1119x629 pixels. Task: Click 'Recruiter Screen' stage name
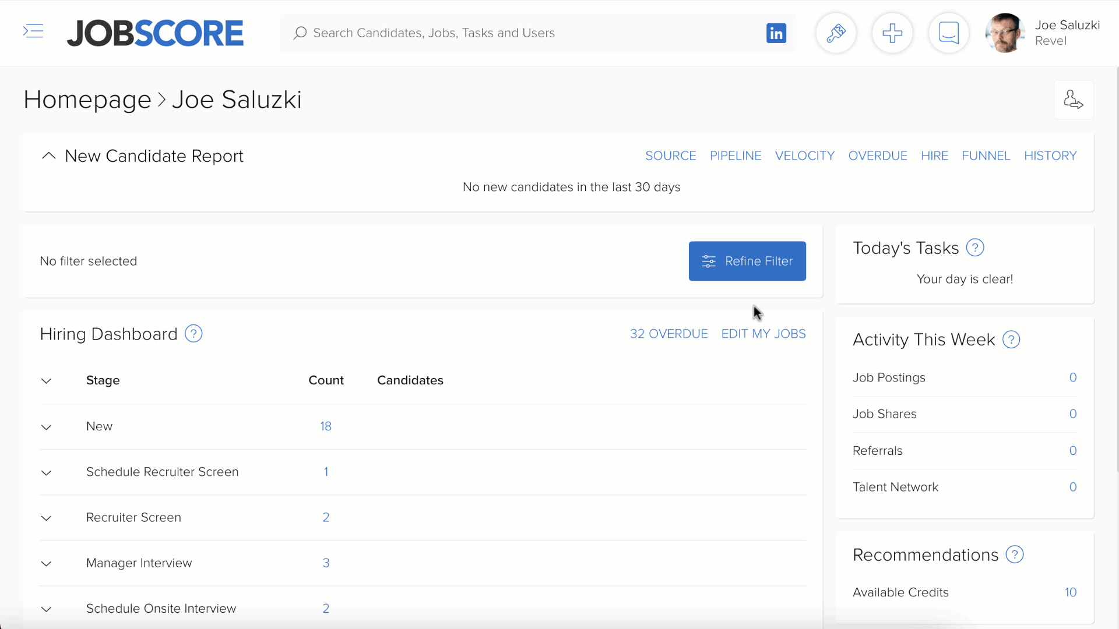click(134, 518)
